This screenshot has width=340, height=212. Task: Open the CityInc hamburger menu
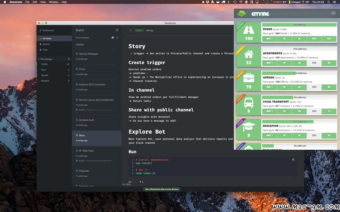coord(334,13)
